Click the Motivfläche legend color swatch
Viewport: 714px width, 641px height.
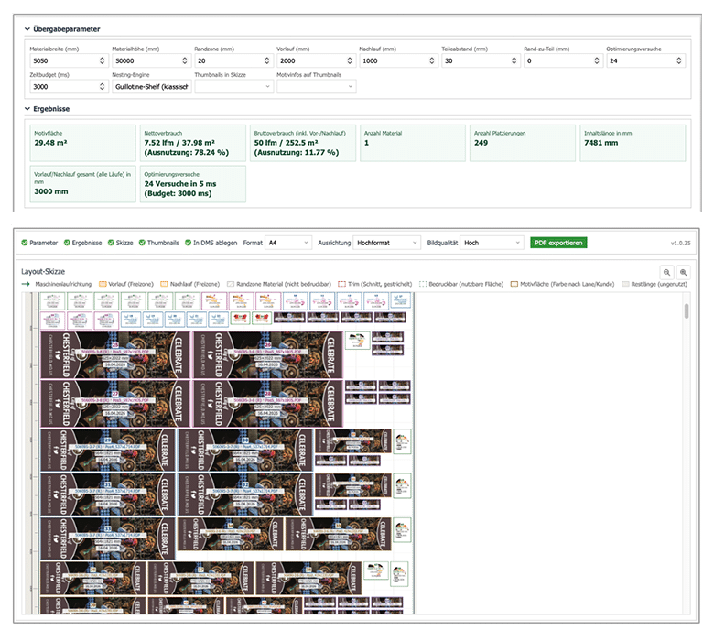click(x=514, y=284)
